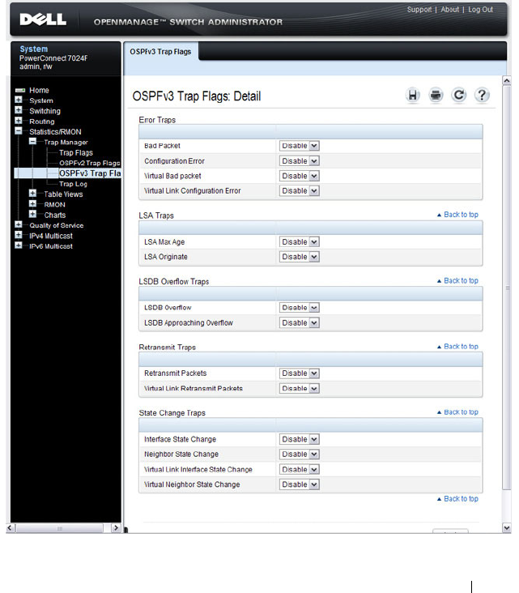The image size is (519, 593).
Task: Click the Log Out link
Action: click(480, 10)
